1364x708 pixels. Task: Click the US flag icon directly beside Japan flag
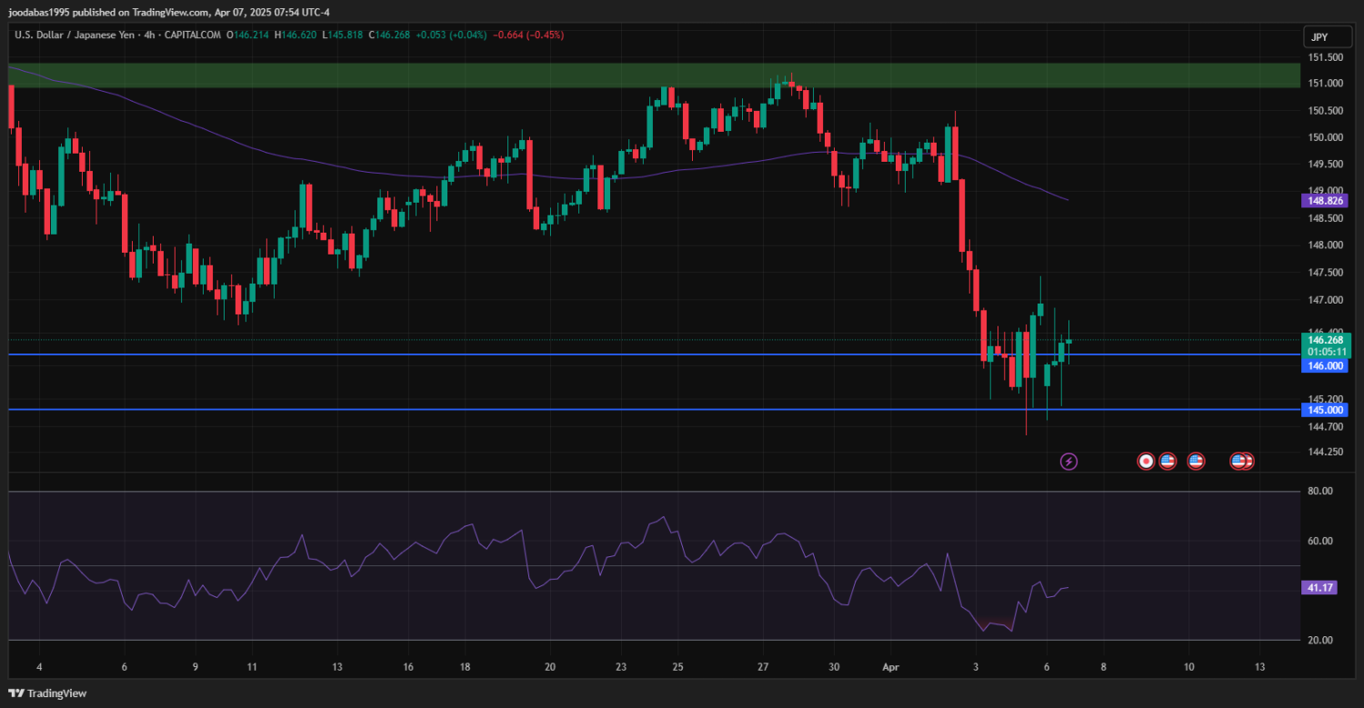pos(1168,462)
